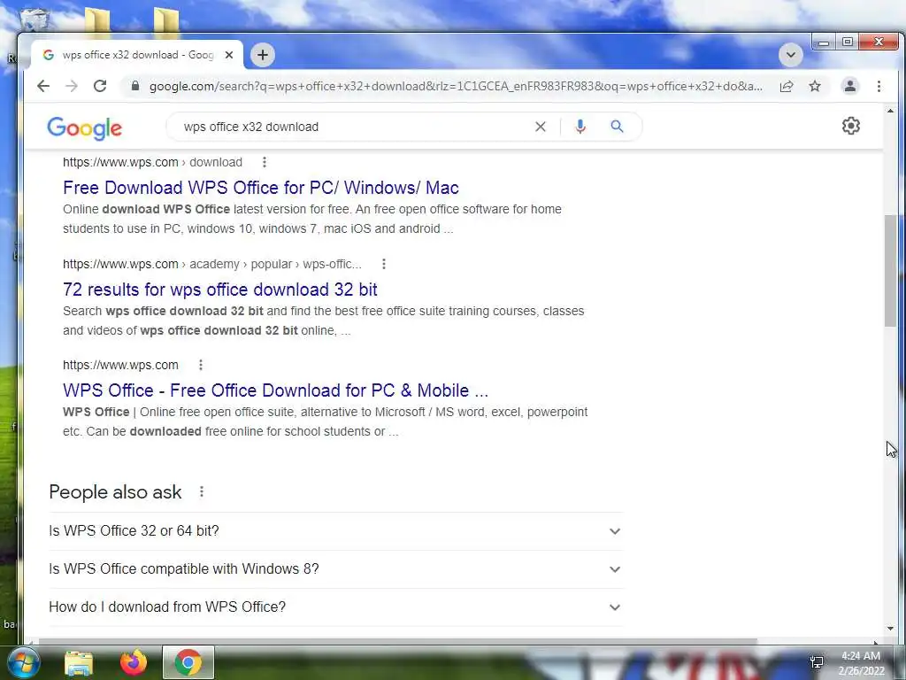
Task: Open Google quick settings gear
Action: [x=850, y=126]
